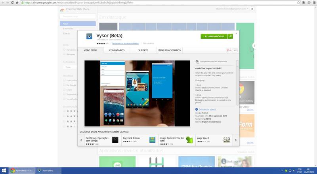The height and width of the screenshot is (174, 317).
Task: Open the page Speed title link
Action: point(203,138)
